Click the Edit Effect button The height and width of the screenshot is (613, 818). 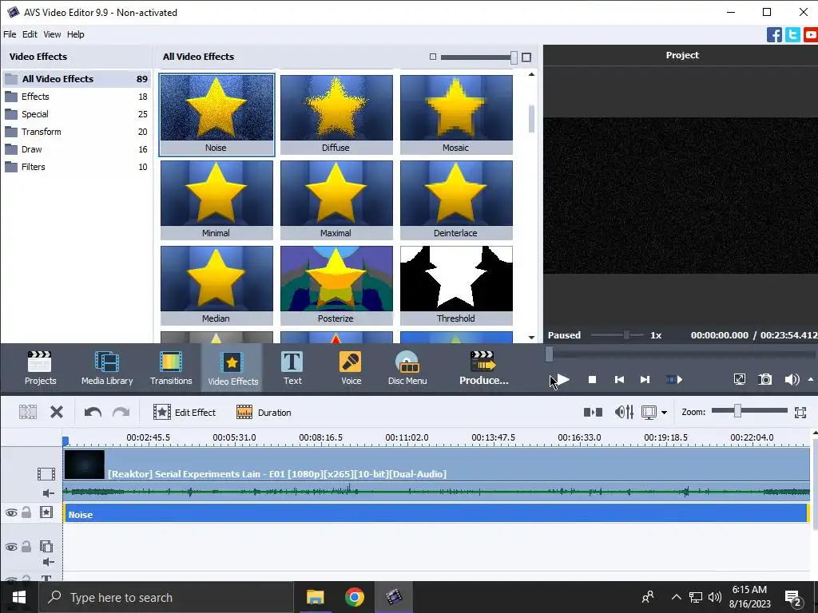185,413
